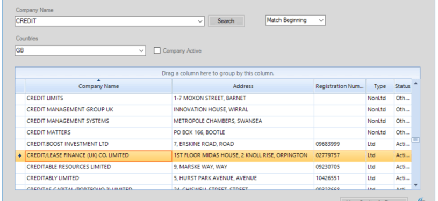Click address 5, HURST PARK AVENUE
The image size is (438, 201).
click(215, 178)
